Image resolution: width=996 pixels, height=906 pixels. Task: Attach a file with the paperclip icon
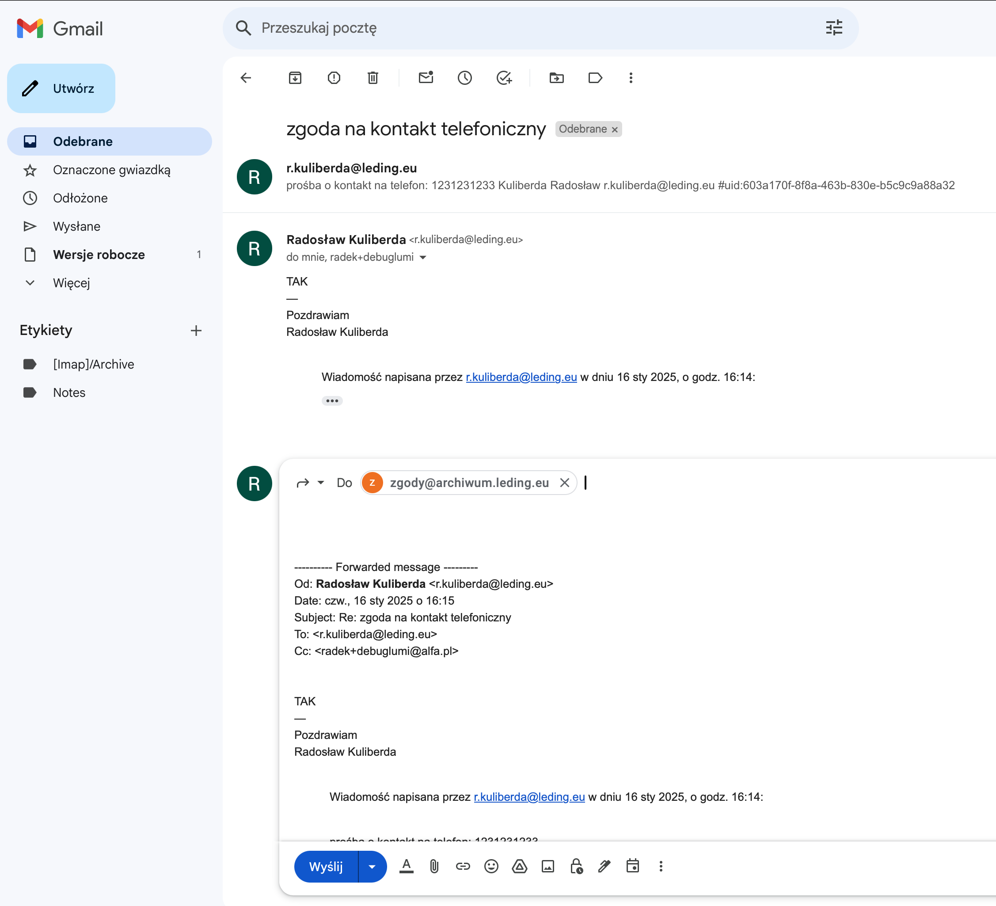point(434,866)
